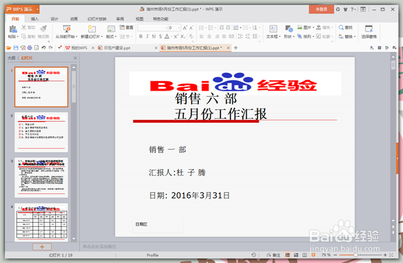The image size is (403, 263).
Task: Decrease font size with smaller A
Action: 191,28
